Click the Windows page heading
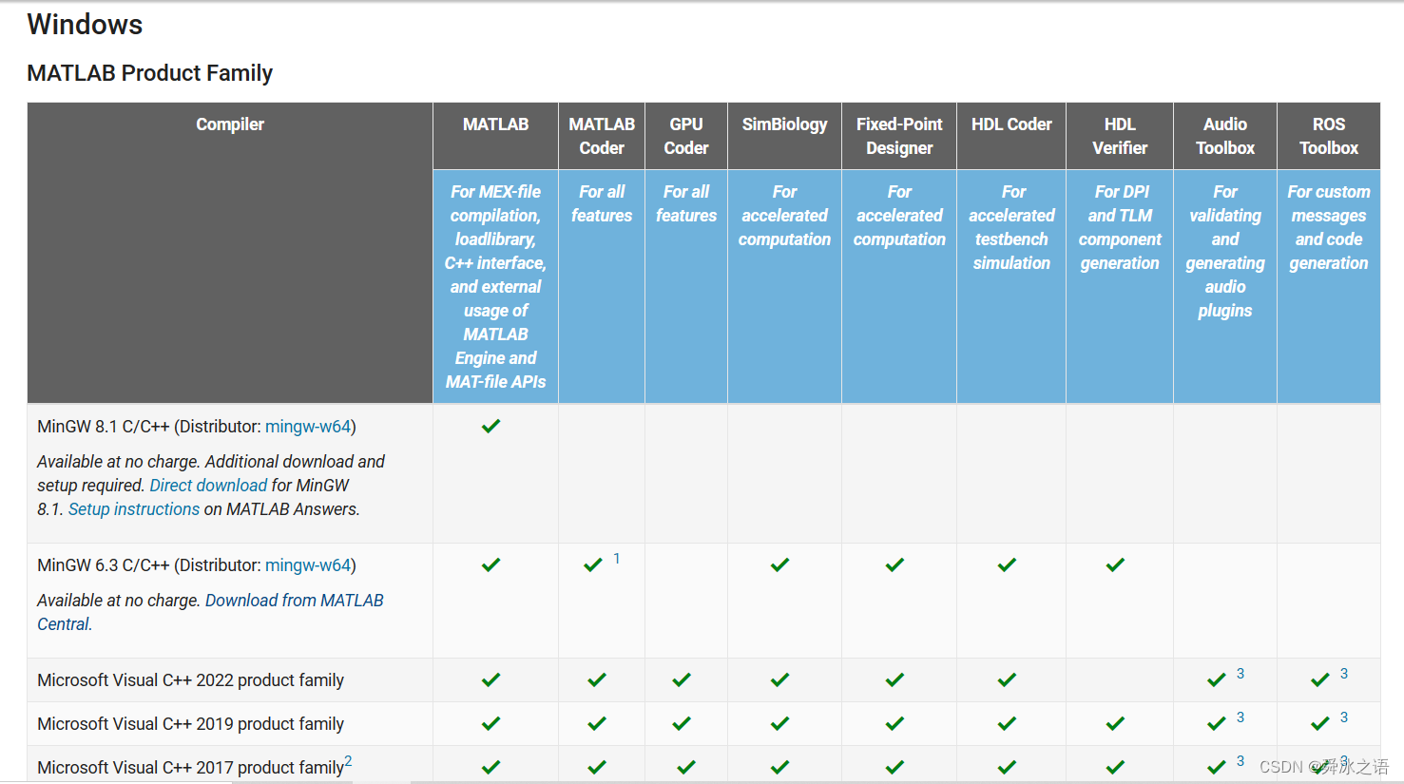 [85, 25]
